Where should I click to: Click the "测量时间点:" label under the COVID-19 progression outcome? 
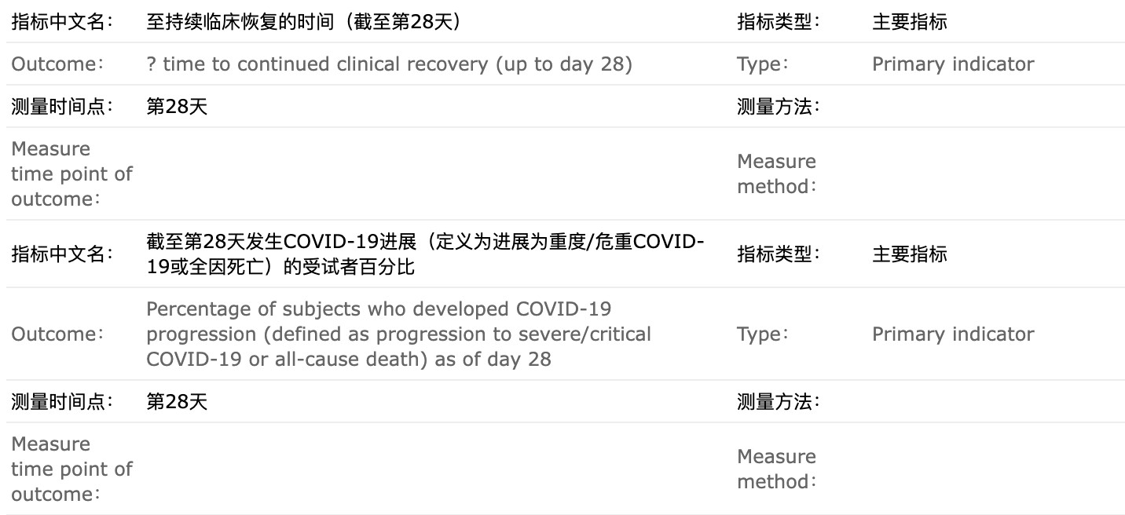(62, 401)
